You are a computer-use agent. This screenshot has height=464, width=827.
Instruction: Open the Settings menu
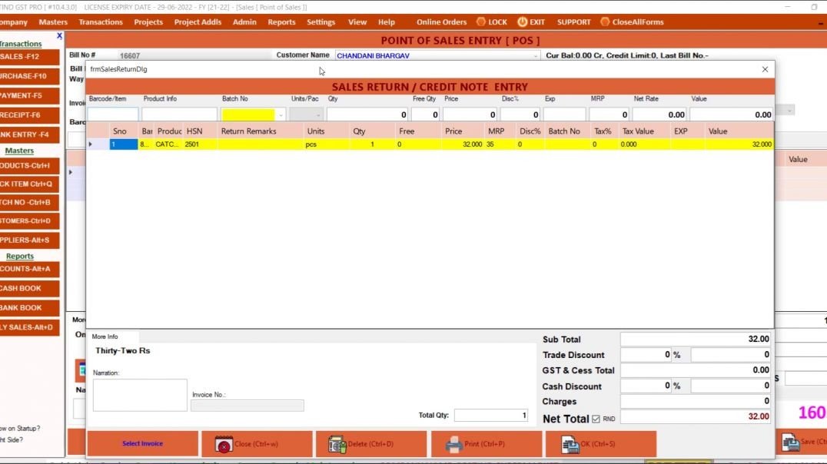point(321,22)
